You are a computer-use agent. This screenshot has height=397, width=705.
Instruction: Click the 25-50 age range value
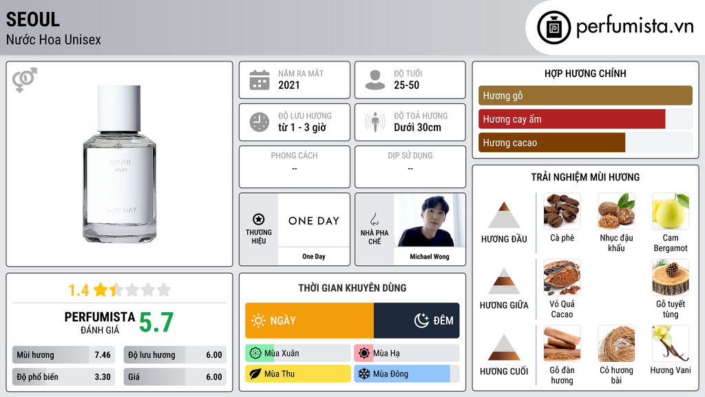pyautogui.click(x=406, y=85)
